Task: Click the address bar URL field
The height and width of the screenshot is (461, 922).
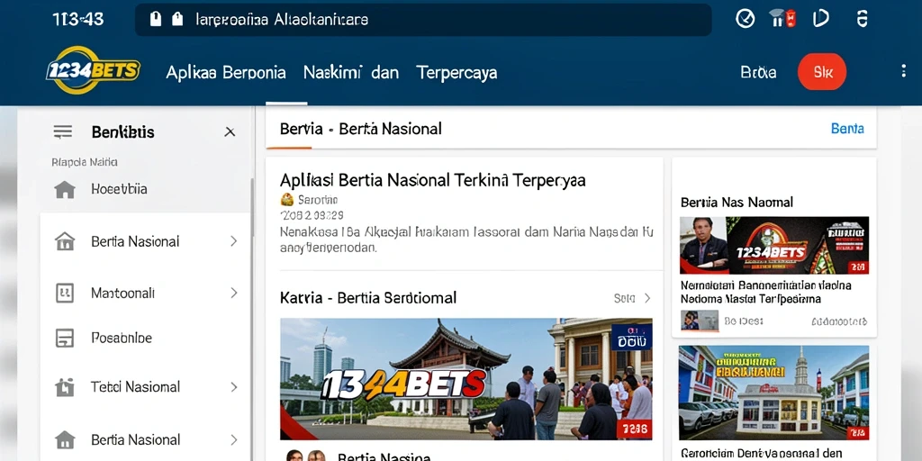Action: pos(423,20)
